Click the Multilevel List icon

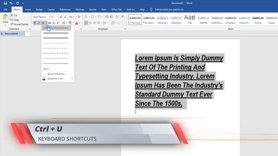(x=99, y=17)
